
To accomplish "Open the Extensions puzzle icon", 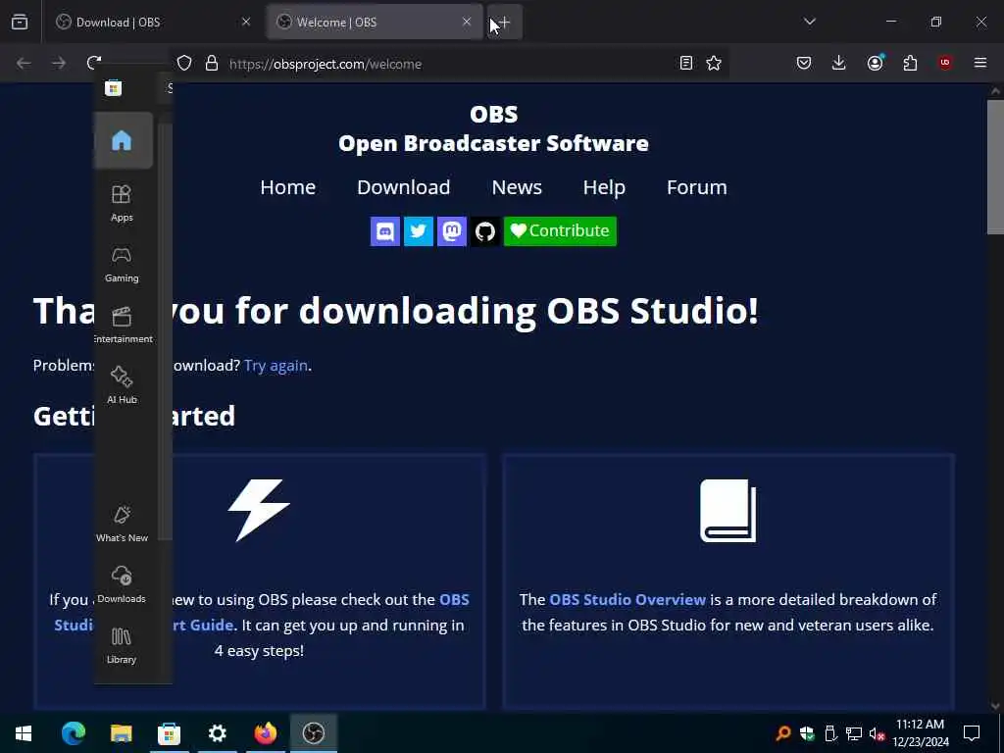I will point(910,63).
